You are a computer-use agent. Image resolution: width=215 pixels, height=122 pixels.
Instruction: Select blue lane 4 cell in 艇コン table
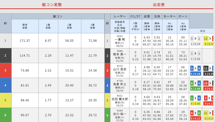click(6, 85)
